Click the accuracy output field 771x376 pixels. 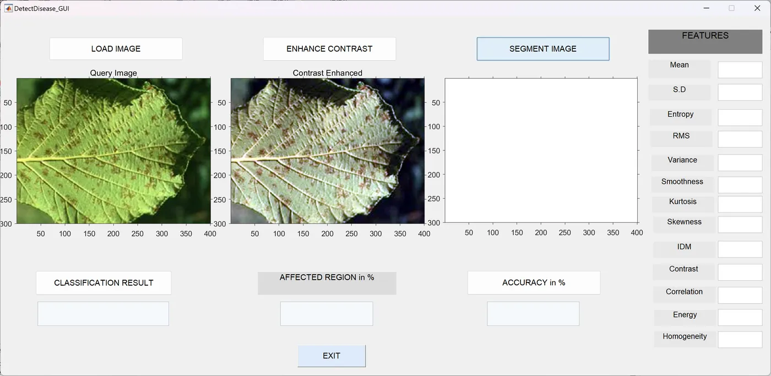point(533,313)
